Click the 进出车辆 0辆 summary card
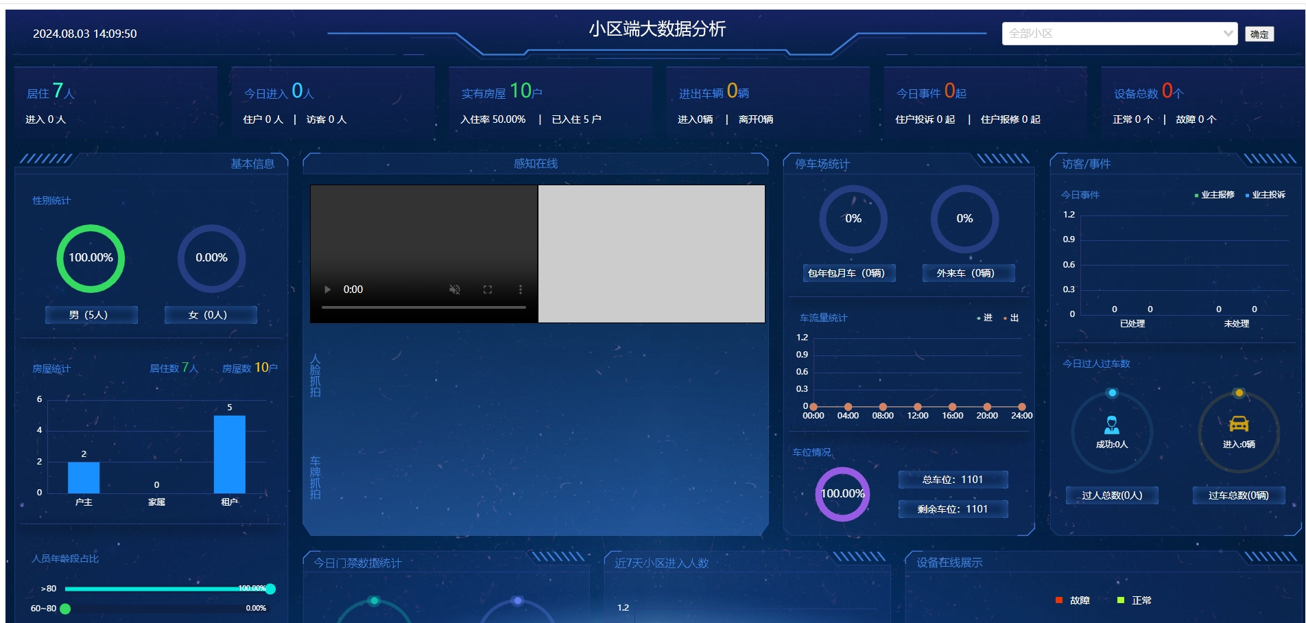The height and width of the screenshot is (623, 1306). 768,103
